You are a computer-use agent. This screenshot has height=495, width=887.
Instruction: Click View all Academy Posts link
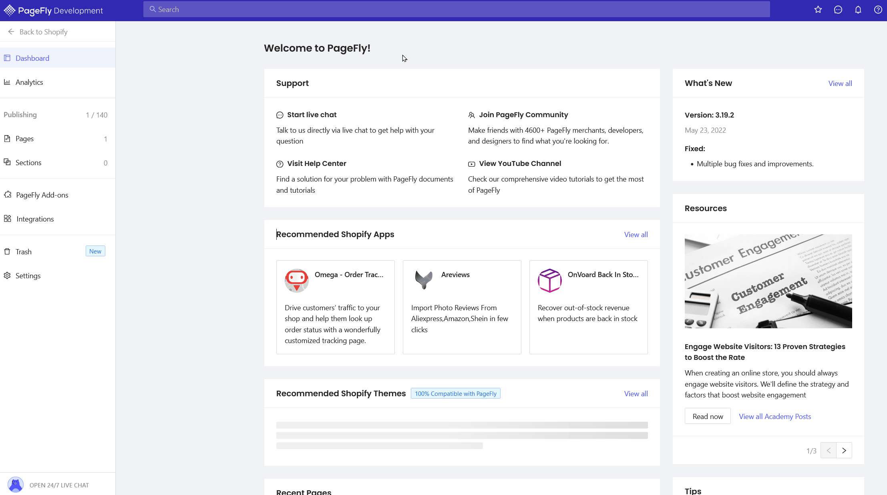[775, 416]
